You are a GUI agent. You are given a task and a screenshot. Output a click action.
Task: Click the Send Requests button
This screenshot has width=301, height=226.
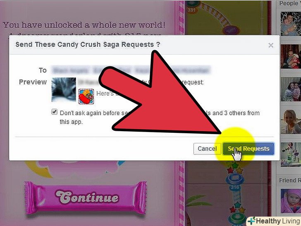(248, 149)
